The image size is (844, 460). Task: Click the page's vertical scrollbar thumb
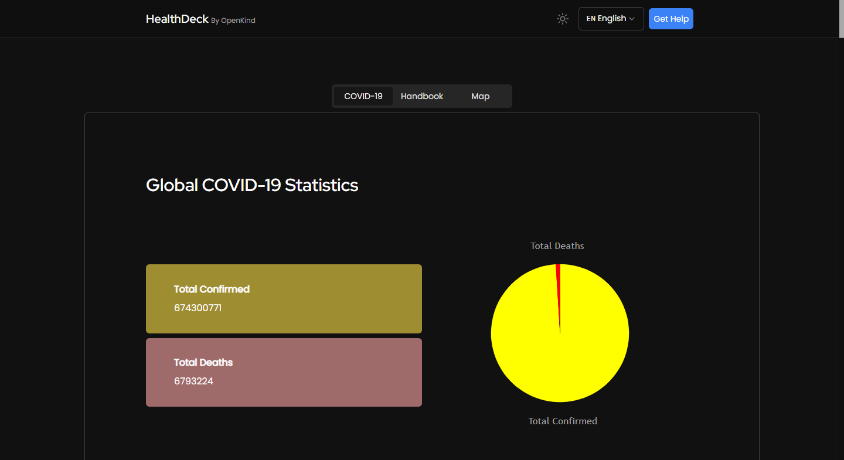pos(842,19)
